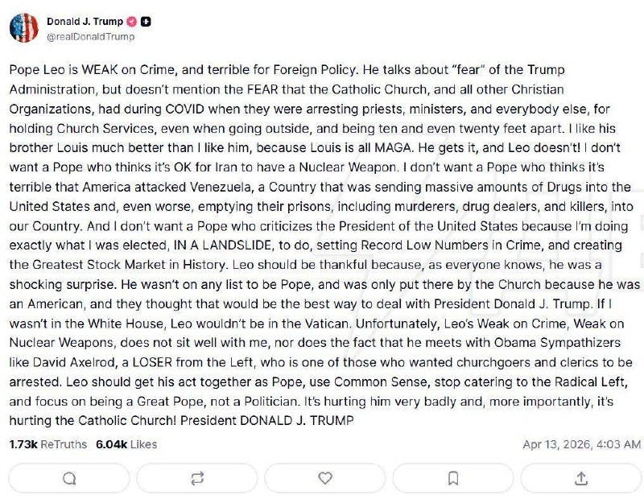Open the flag-pattern profile avatar

pyautogui.click(x=24, y=27)
